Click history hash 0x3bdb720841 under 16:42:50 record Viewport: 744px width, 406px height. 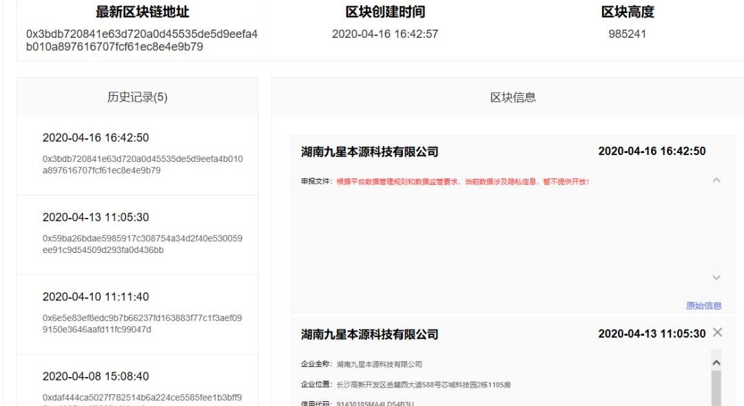143,164
